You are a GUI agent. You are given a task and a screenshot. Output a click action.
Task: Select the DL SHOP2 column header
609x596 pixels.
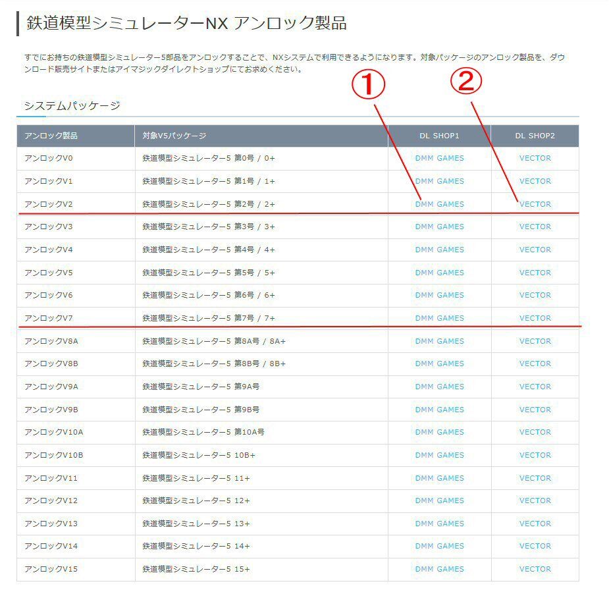coord(535,136)
